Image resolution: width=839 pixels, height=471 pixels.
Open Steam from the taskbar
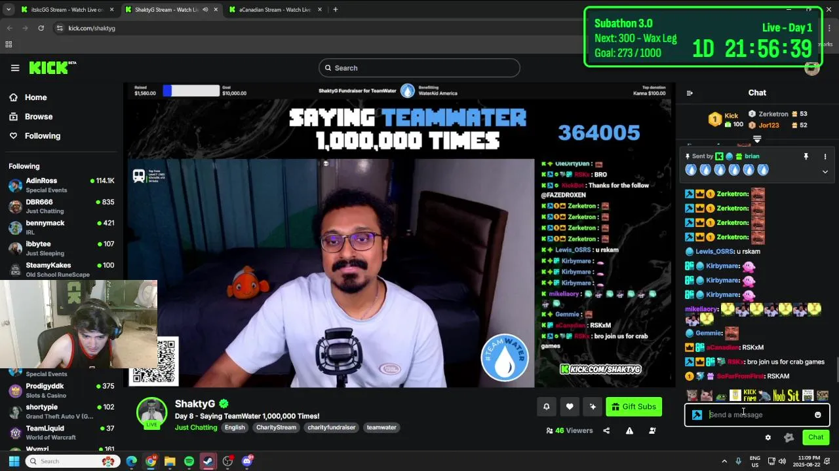tap(208, 461)
